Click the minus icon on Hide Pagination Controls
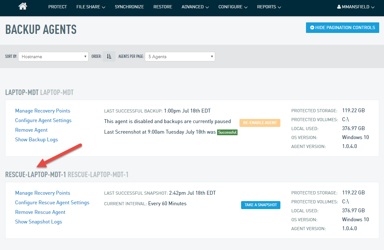The height and width of the screenshot is (250, 384). [x=312, y=27]
